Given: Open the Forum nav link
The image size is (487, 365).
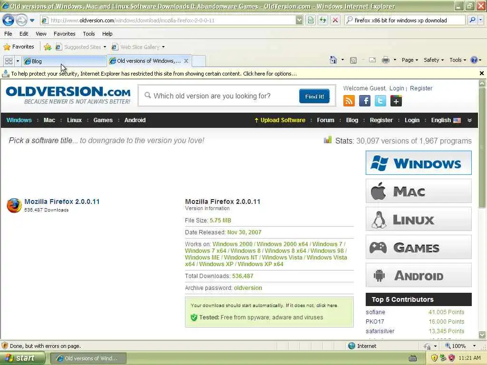Looking at the screenshot, I should coord(325,120).
